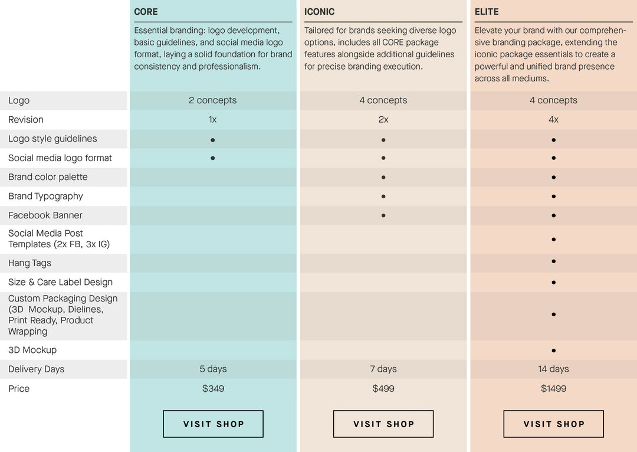
Task: Click the ELITE bullet for 3D Mockup
Action: 553,351
